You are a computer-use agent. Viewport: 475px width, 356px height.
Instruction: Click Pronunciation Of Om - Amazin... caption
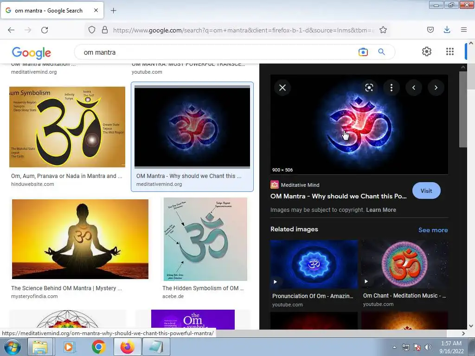pos(313,296)
